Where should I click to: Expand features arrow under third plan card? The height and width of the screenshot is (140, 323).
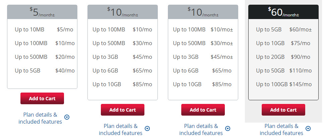tap(228, 129)
